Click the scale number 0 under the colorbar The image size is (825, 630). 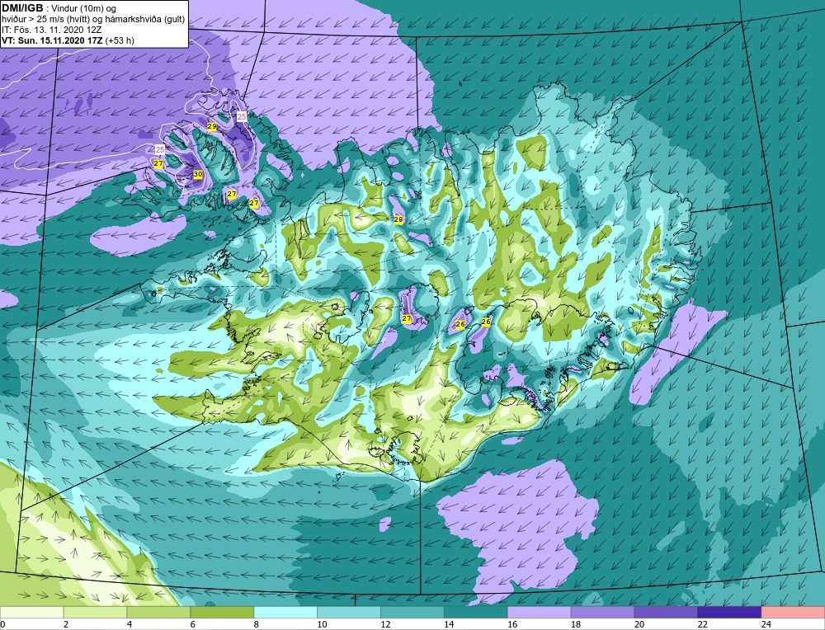click(x=2, y=624)
